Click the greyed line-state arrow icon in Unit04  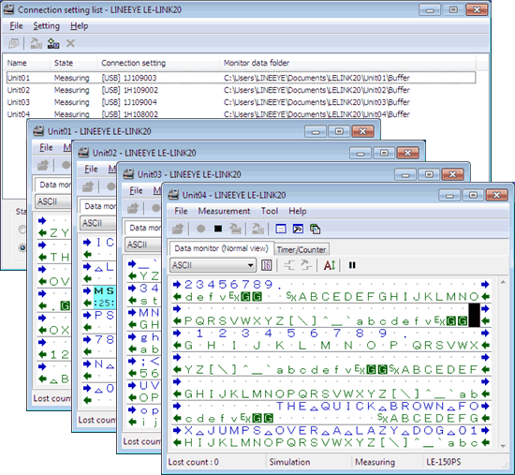pos(306,265)
